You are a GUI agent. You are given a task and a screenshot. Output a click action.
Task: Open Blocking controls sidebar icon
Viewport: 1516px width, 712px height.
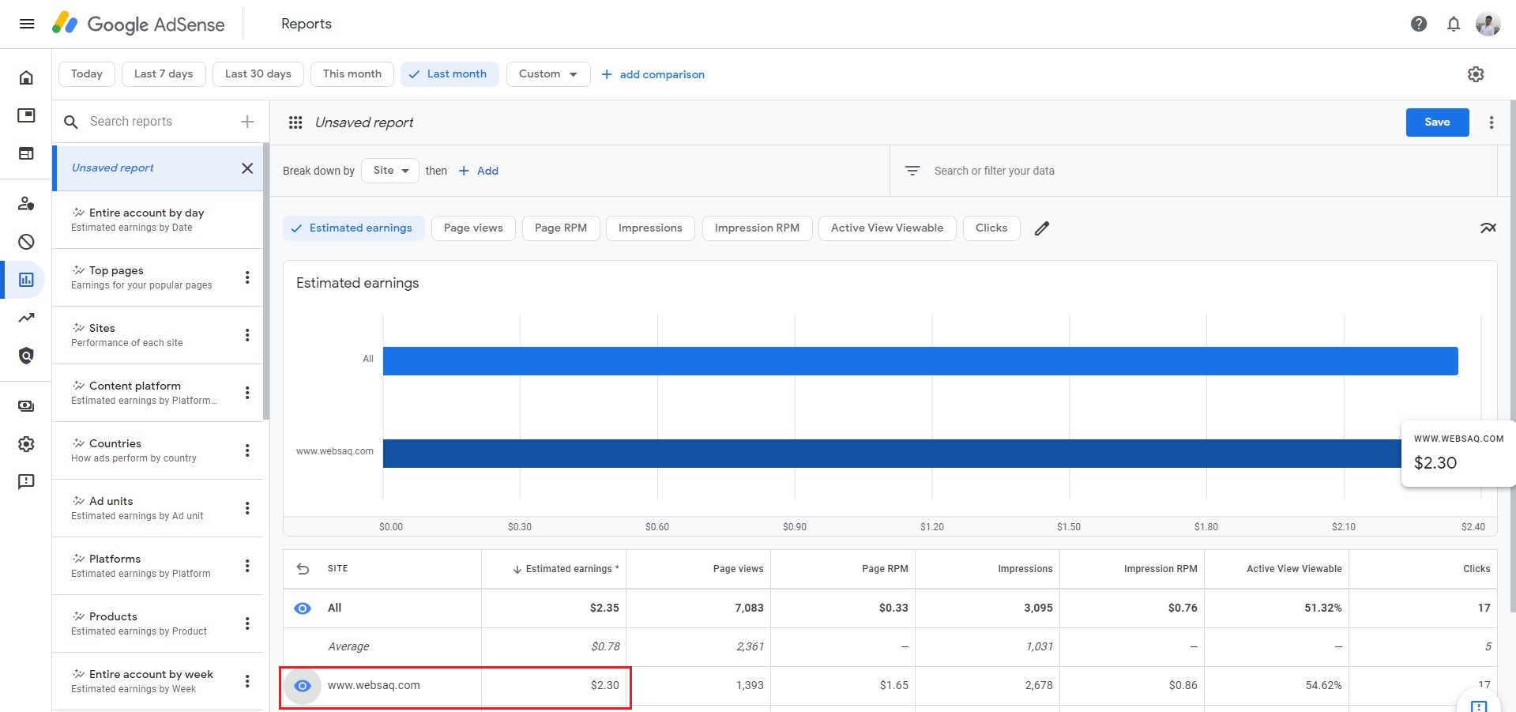tap(26, 242)
